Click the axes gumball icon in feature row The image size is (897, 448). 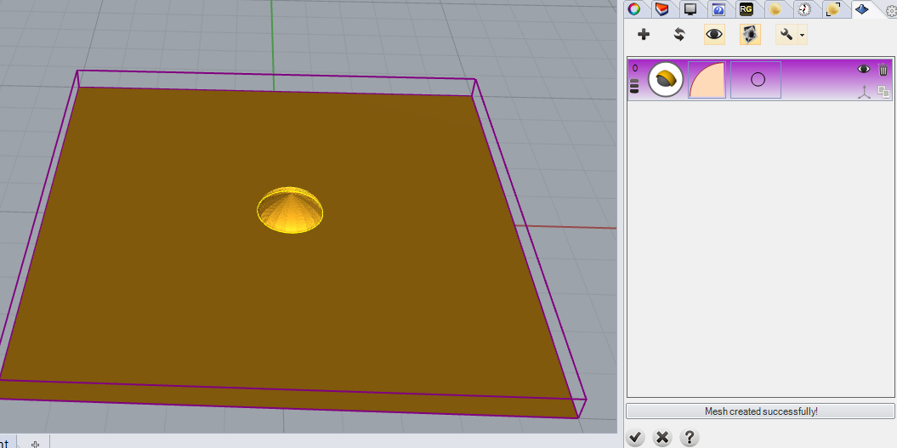pos(864,92)
